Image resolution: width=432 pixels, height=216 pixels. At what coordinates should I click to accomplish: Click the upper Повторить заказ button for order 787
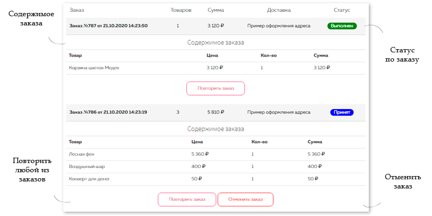215,89
